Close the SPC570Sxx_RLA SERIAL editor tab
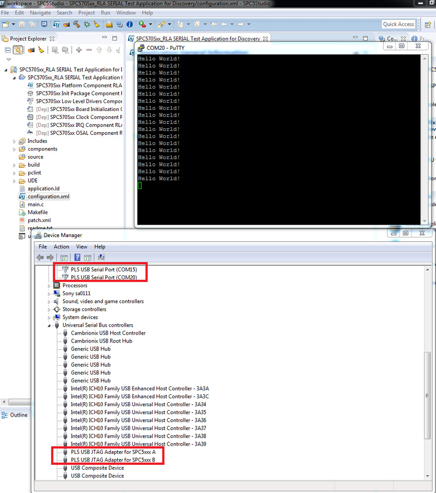Screen dimensions: 436x493 (x=266, y=38)
